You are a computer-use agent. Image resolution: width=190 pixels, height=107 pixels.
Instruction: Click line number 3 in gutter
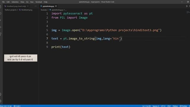point(47,22)
